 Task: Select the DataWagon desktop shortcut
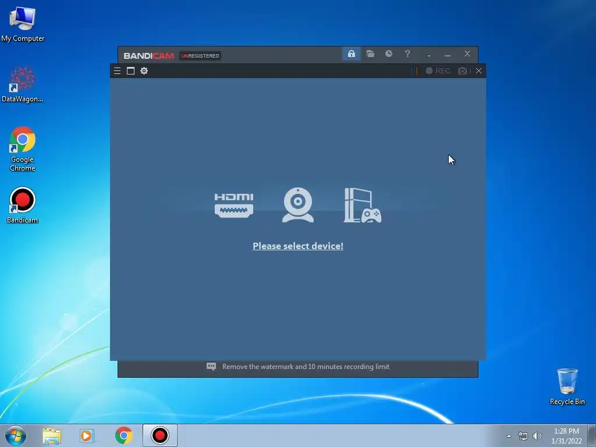tap(23, 84)
